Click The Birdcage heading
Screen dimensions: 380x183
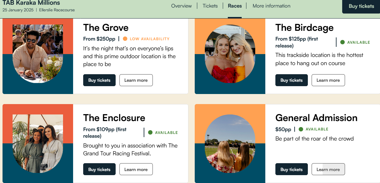pos(304,28)
